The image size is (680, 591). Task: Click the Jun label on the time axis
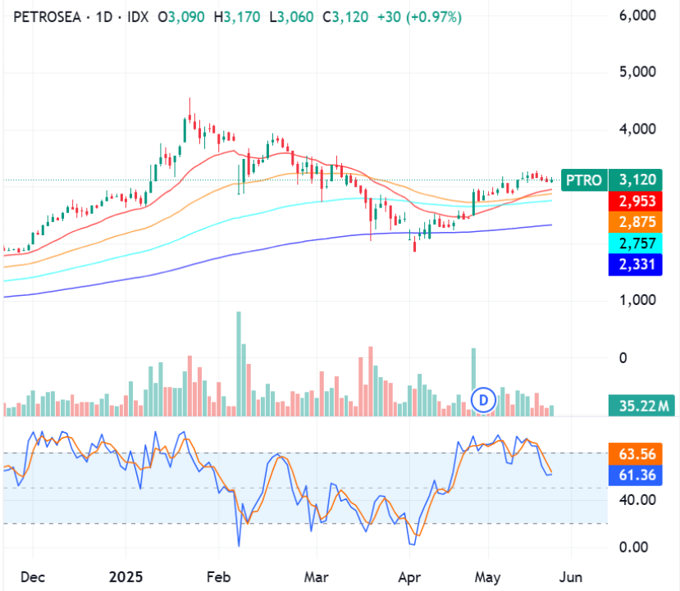pyautogui.click(x=571, y=577)
